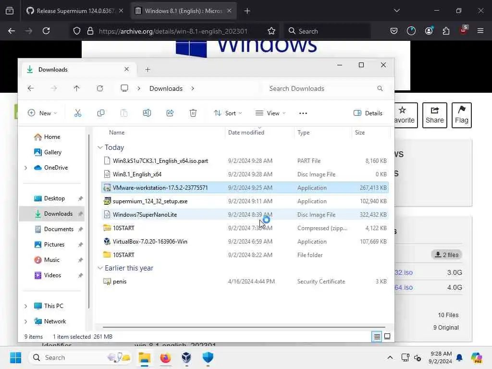
Task: Go up one folder level in Explorer
Action: (x=76, y=88)
